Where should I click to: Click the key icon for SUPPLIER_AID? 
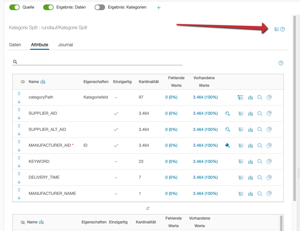tap(227, 113)
